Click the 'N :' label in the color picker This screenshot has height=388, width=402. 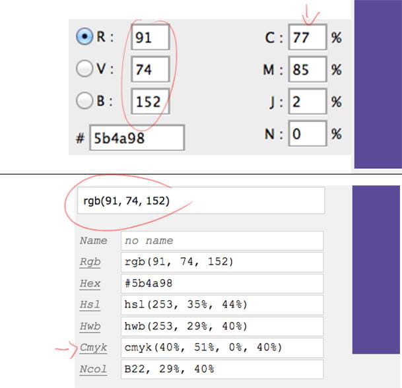pos(273,134)
